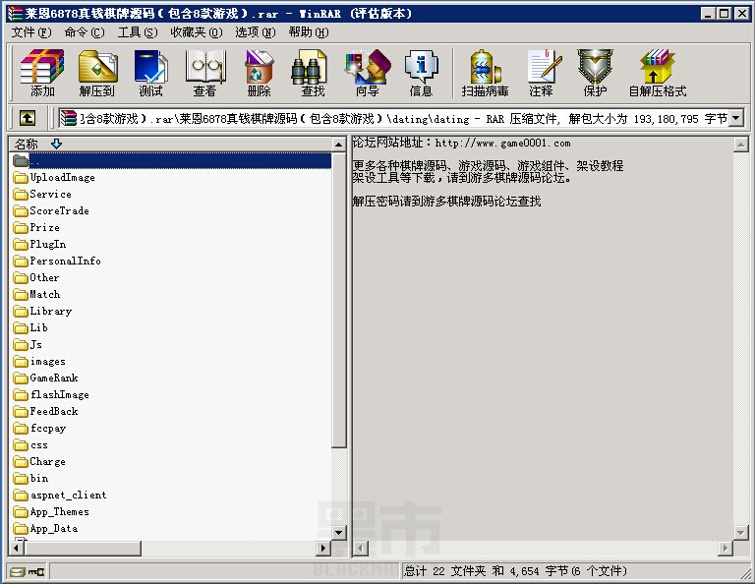The image size is (755, 584).
Task: Open the 查看 (View) toolbar icon
Action: pos(205,72)
